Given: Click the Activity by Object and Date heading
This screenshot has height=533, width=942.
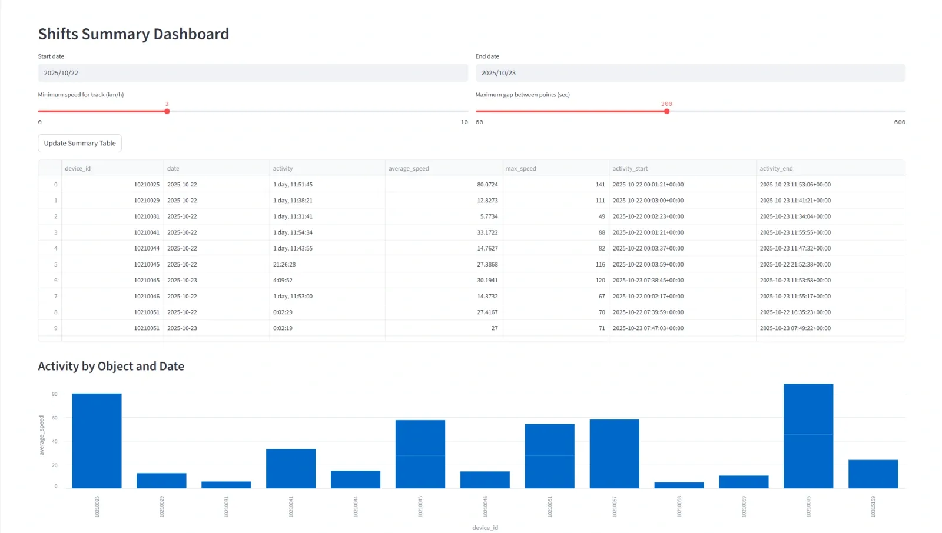Looking at the screenshot, I should [111, 366].
